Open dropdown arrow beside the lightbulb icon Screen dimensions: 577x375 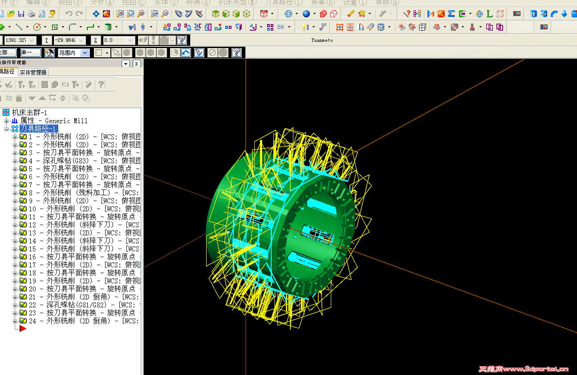313,27
